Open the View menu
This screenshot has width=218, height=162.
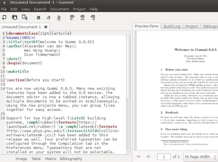click(26, 9)
